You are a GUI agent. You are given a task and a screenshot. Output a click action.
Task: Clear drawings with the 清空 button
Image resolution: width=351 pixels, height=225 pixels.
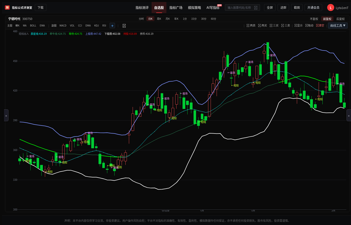[320, 25]
